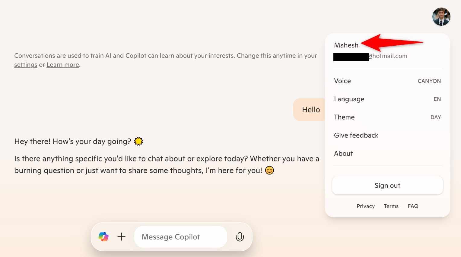
Task: Click the Copilot logo icon
Action: click(x=103, y=237)
